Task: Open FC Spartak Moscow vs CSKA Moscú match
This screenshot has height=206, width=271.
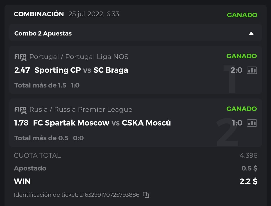Action: pos(102,123)
